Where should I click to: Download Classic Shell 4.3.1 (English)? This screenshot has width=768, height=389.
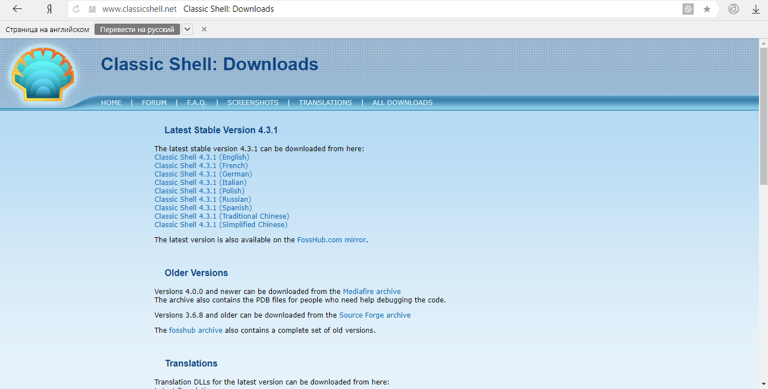202,157
